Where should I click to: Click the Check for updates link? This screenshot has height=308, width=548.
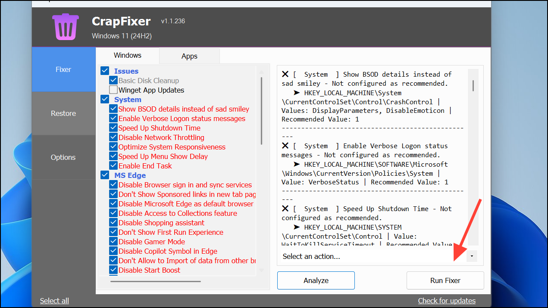447,301
